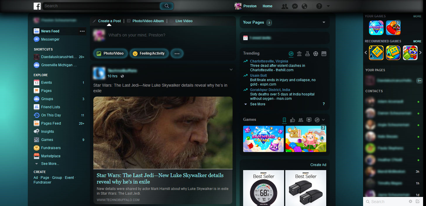Open Charlottesville, Virginia trending topic

269,61
